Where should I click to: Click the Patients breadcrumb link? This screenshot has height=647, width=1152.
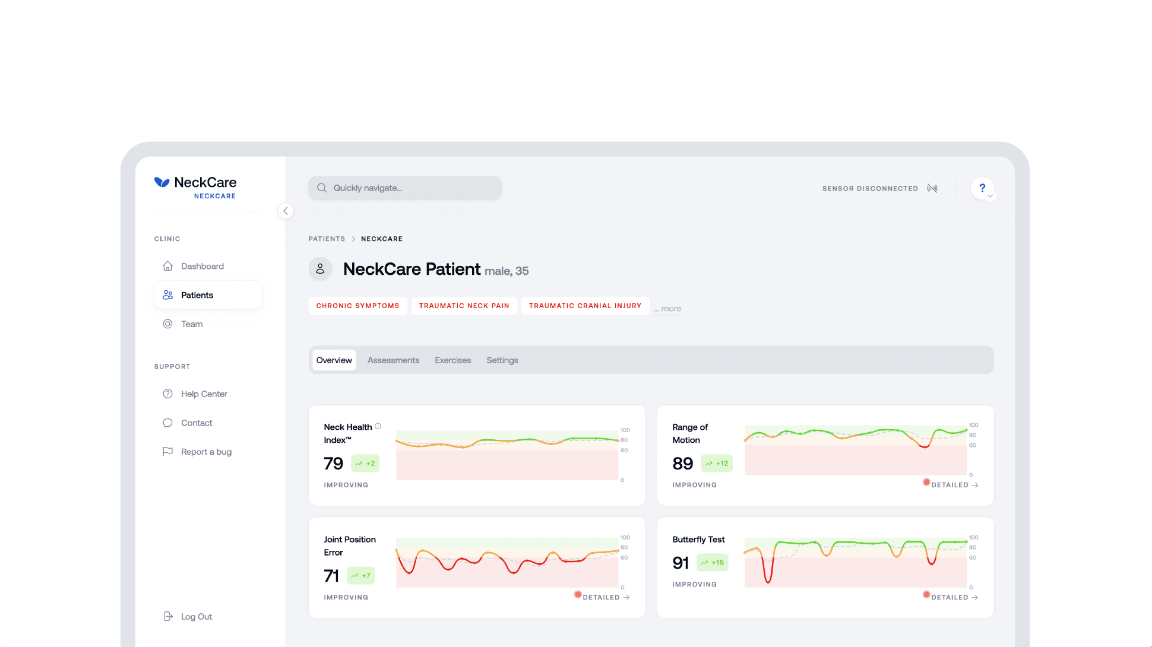coord(327,239)
